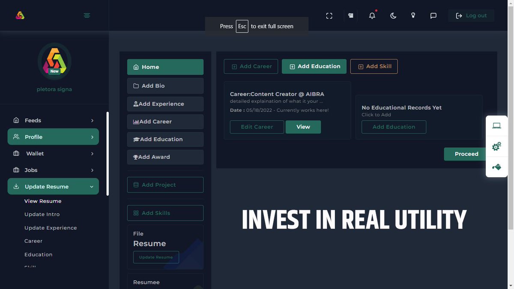The image size is (514, 289).
Task: Click the Feeds home icon in the sidebar
Action: coord(16,120)
